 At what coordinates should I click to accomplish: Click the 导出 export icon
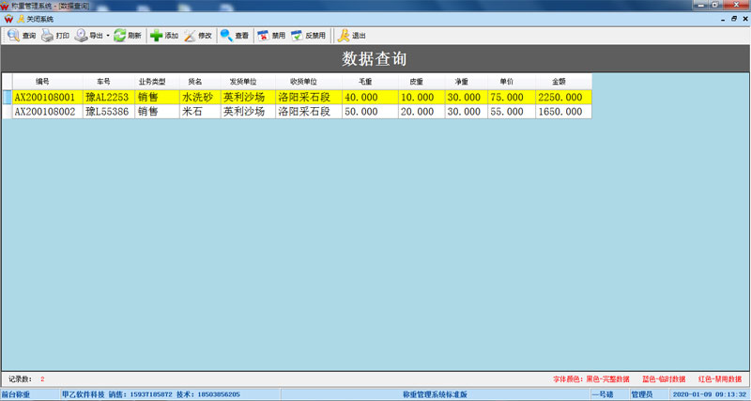coord(89,36)
